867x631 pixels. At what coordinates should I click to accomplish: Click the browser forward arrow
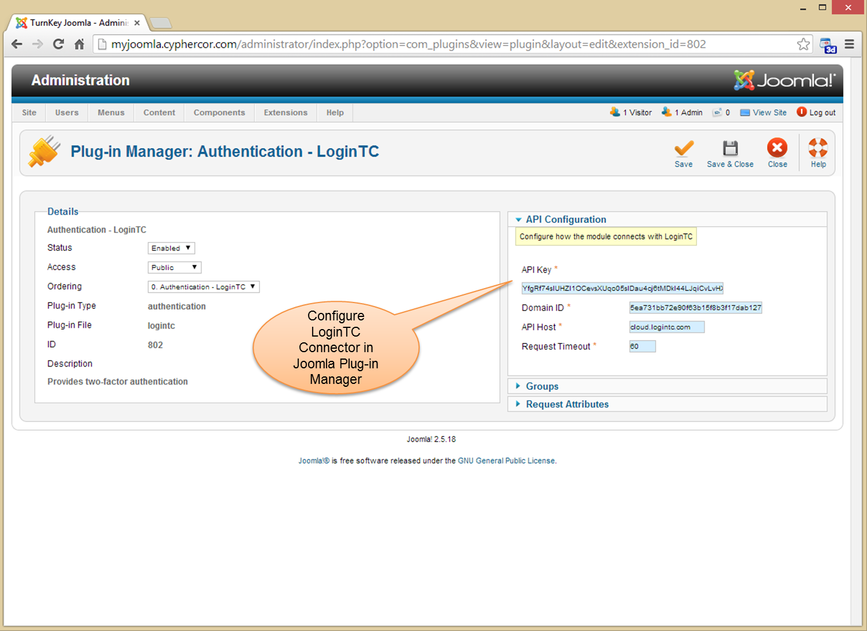[x=38, y=44]
